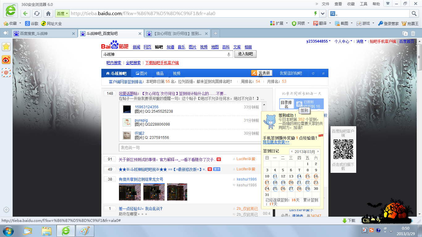
Task: Open the mail @ sidebar icon
Action: [x=6, y=73]
